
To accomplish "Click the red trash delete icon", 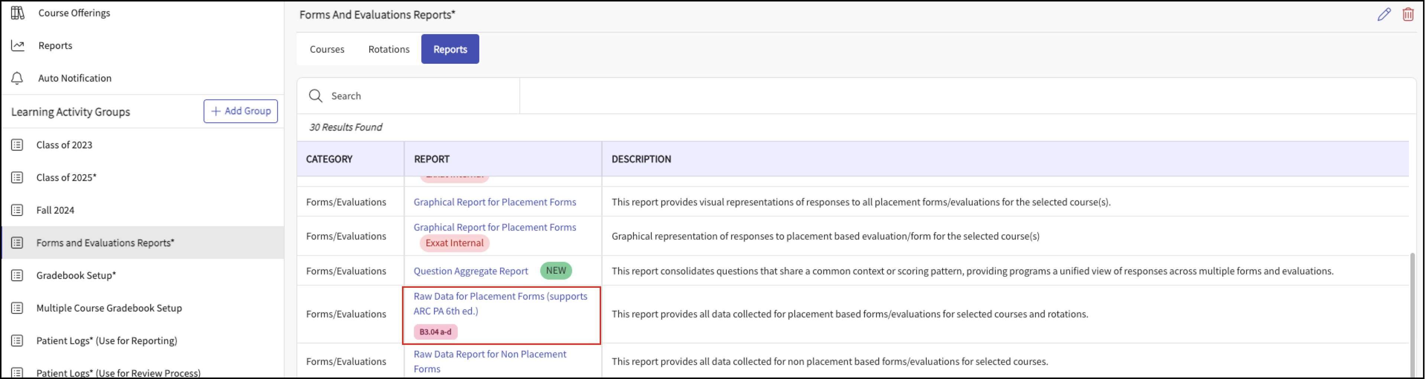I will click(x=1408, y=14).
